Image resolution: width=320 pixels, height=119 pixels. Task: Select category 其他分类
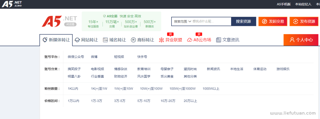click(x=190, y=76)
